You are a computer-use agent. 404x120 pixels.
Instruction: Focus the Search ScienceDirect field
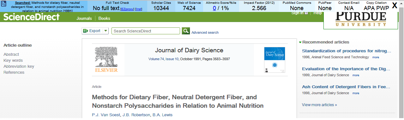[x=146, y=31]
